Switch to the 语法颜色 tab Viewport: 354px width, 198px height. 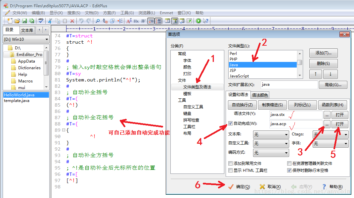tap(260, 95)
